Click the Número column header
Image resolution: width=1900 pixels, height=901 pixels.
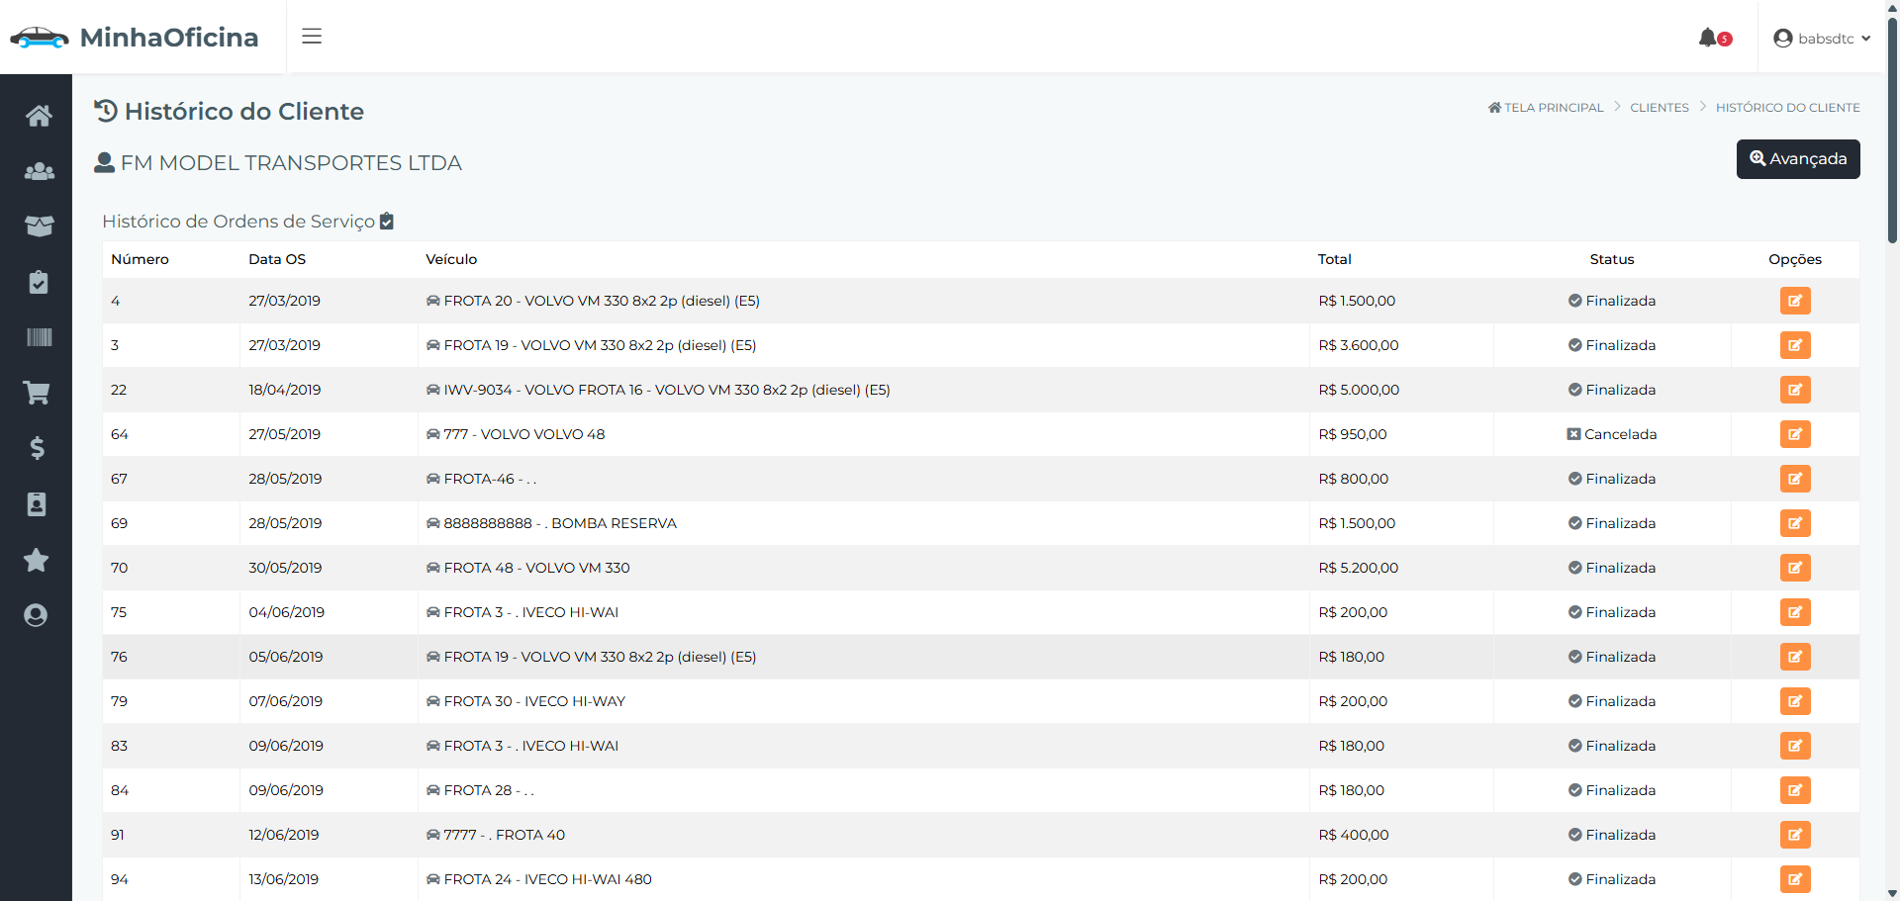140,259
